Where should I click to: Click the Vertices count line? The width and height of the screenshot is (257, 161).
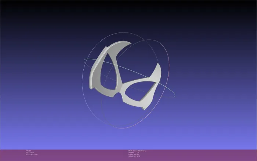(134, 153)
